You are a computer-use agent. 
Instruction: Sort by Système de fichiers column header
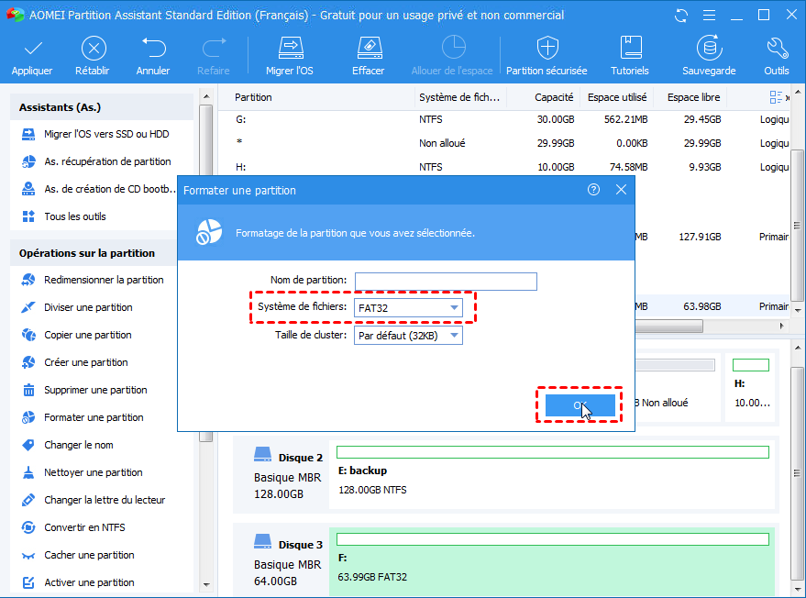pos(460,97)
